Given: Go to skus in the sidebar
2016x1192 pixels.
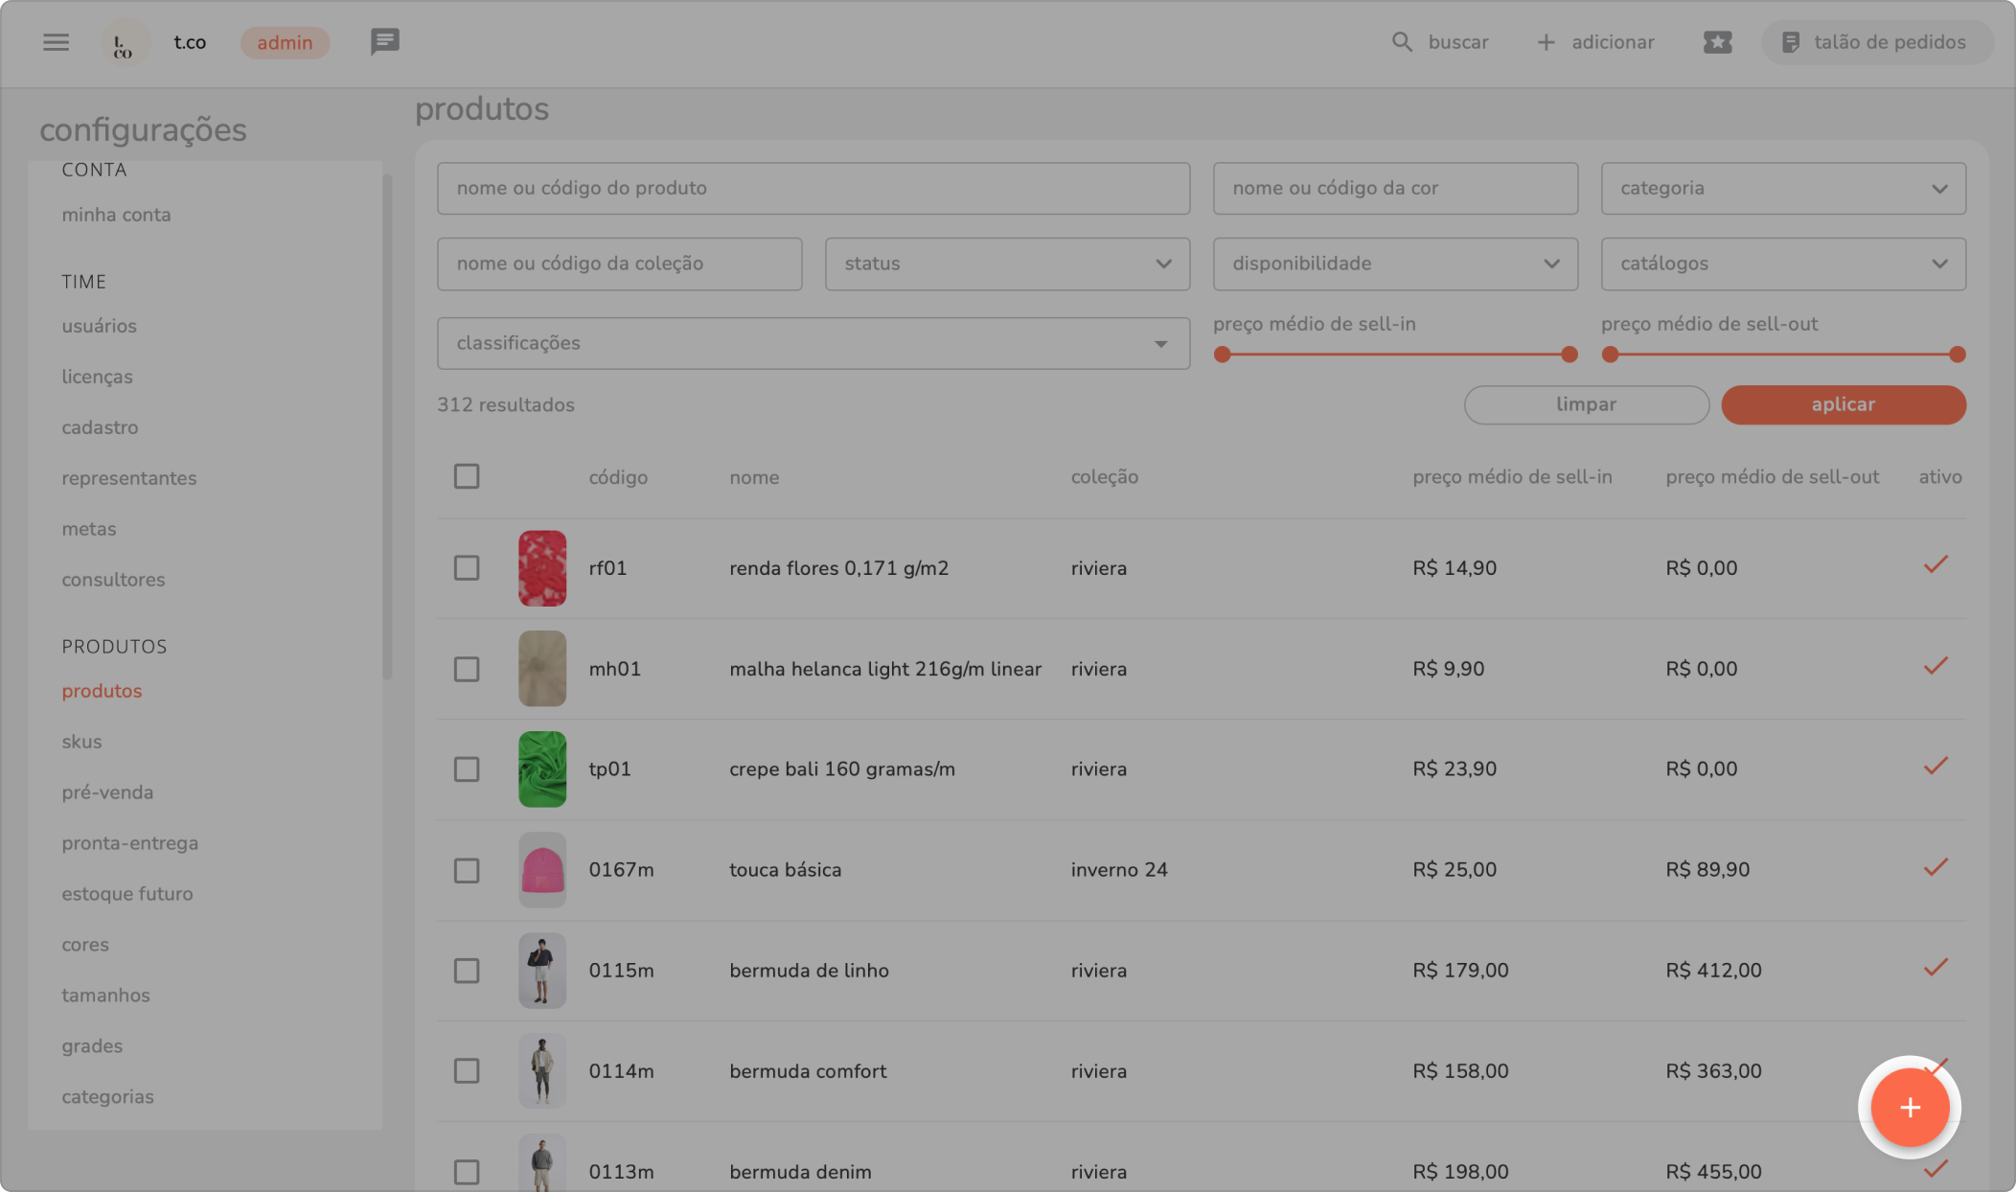Looking at the screenshot, I should [81, 742].
